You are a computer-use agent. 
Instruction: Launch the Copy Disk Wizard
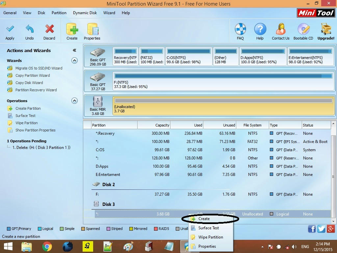(x=29, y=83)
